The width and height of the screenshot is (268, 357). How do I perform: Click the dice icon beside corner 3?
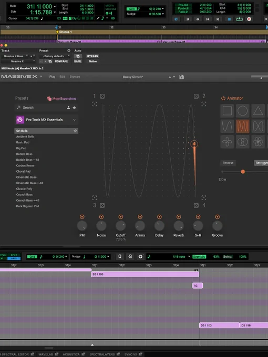click(x=102, y=206)
